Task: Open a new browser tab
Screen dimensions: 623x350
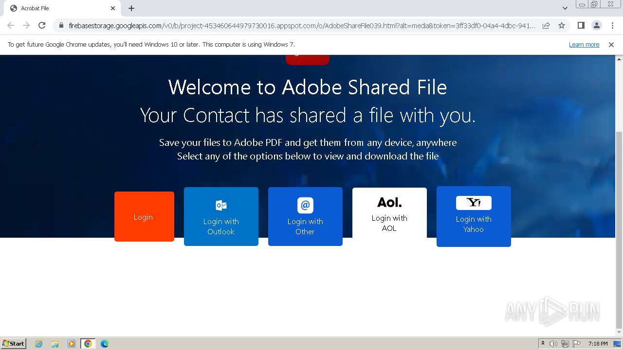Action: (131, 8)
